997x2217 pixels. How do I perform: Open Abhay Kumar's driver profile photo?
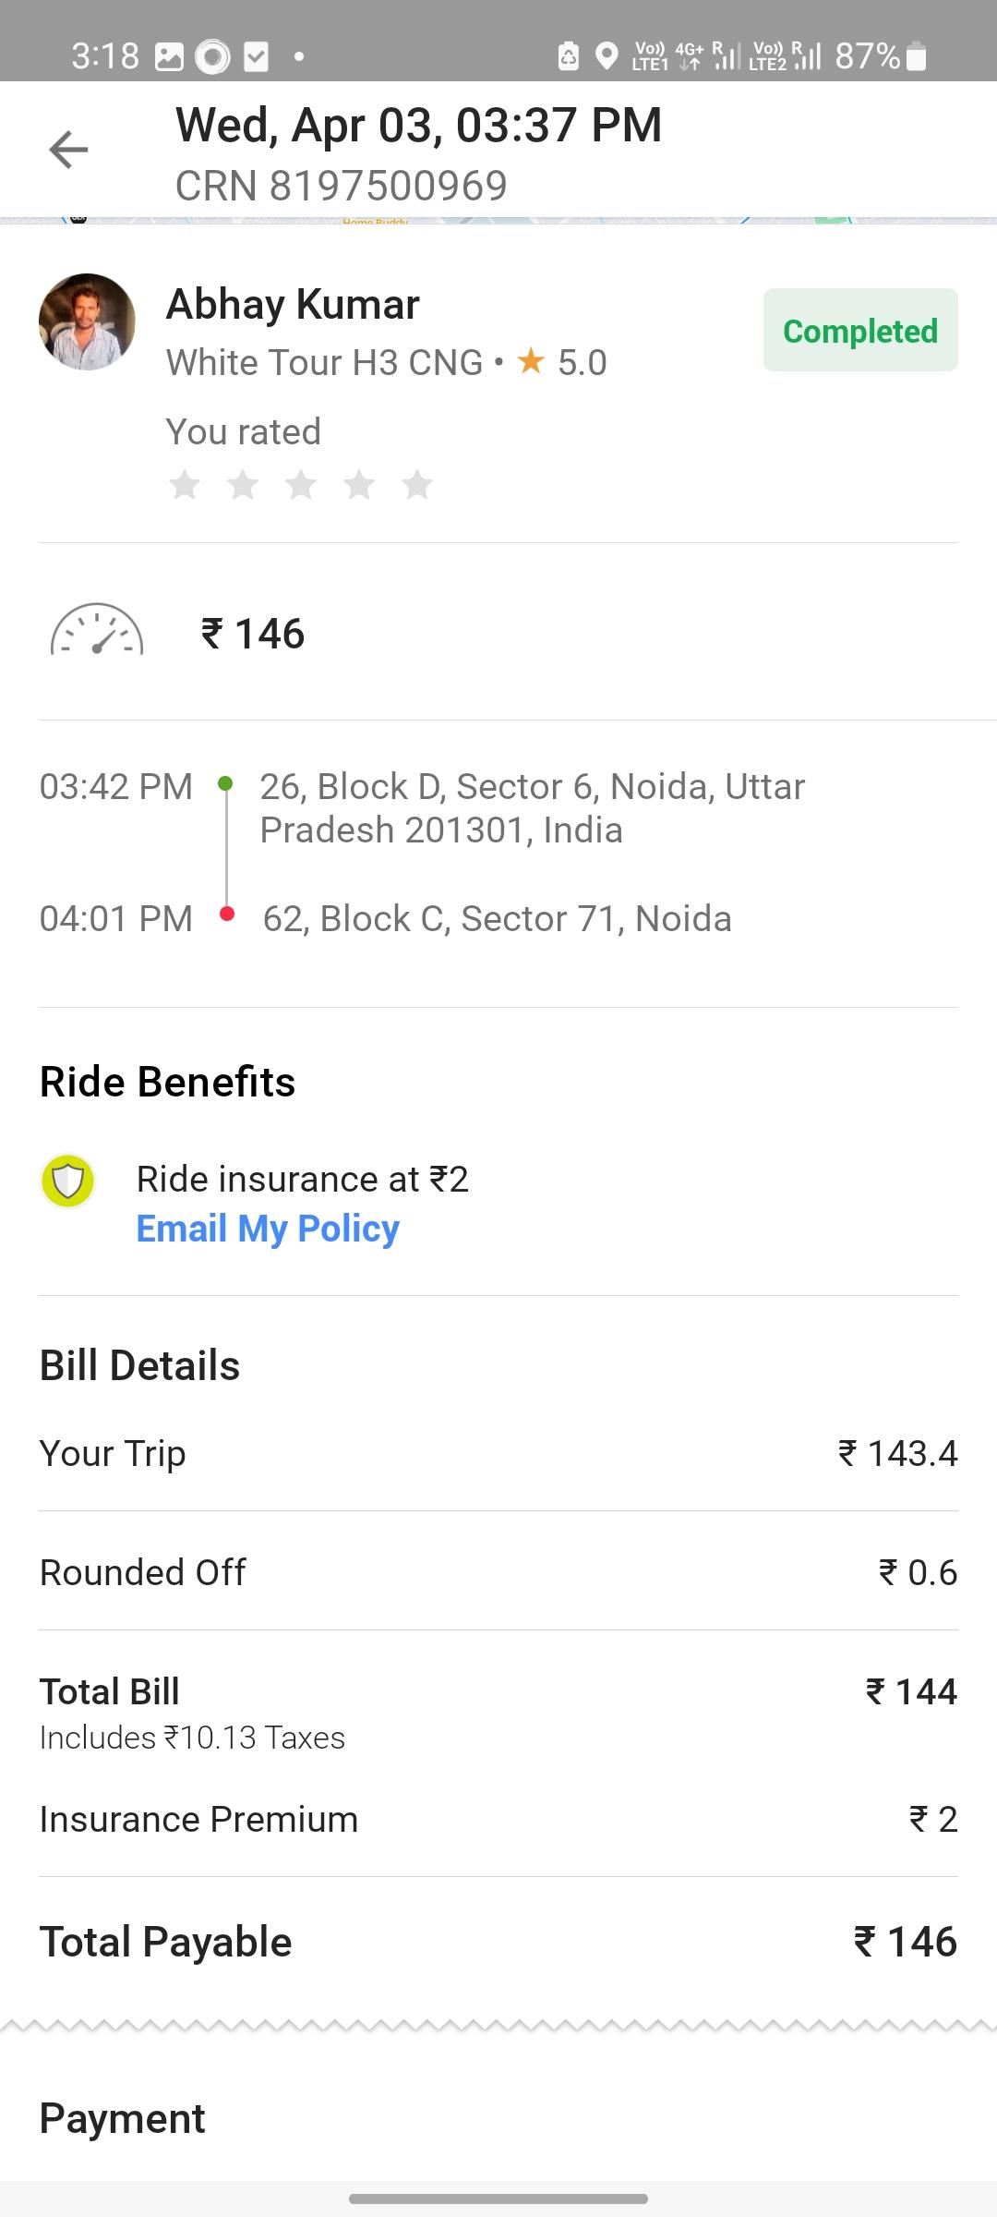87,321
